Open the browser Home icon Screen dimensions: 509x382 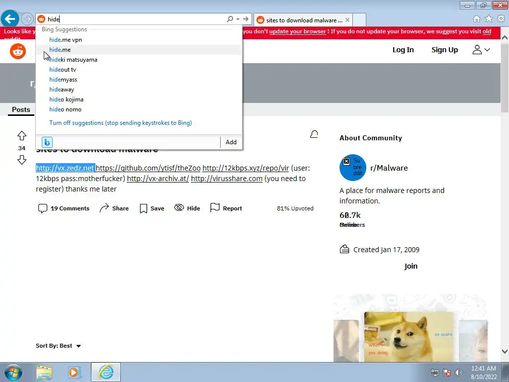click(477, 19)
